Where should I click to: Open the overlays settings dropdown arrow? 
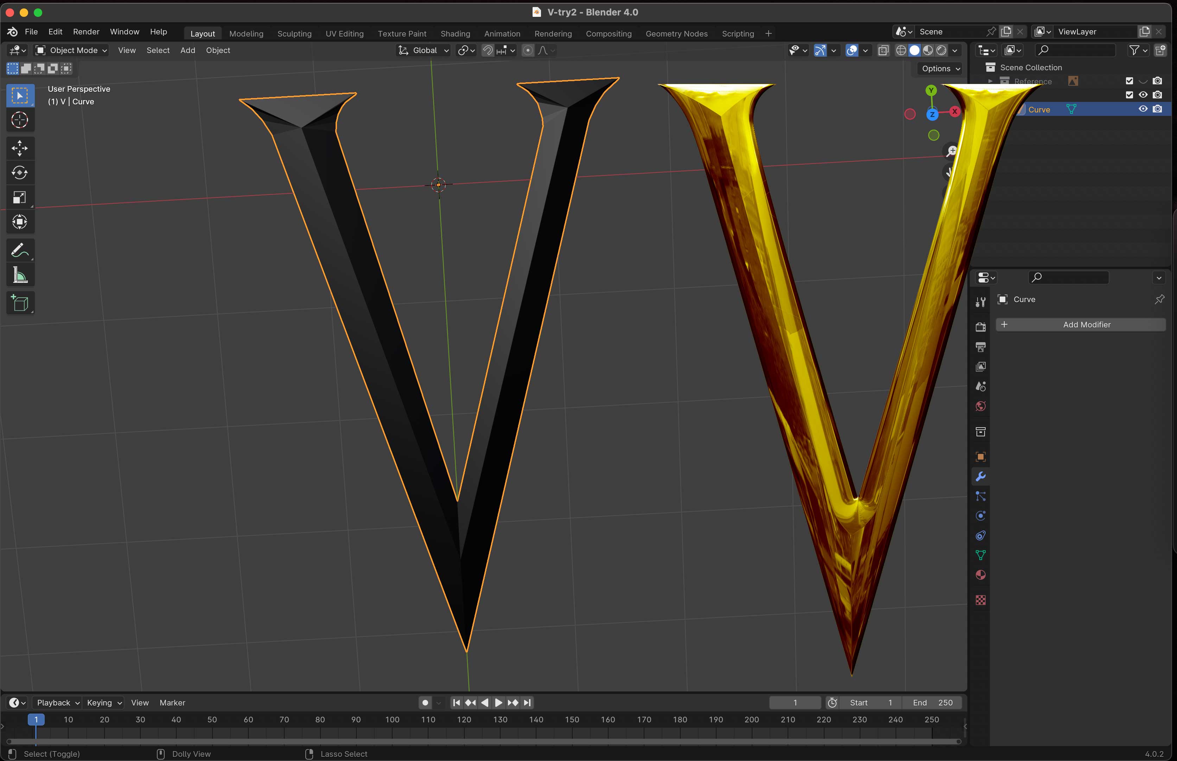[865, 50]
